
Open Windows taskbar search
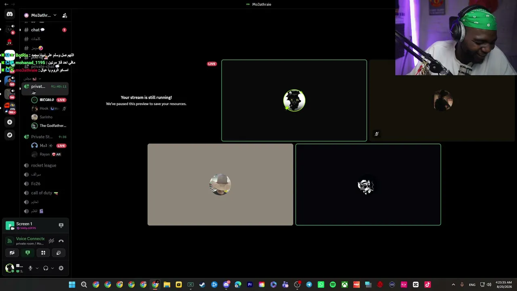84,285
